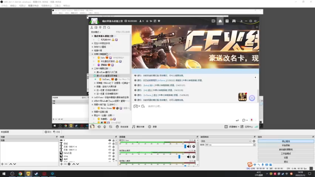Undock the Audio Mixer panel via float icon
315x177 pixels.
point(197,137)
